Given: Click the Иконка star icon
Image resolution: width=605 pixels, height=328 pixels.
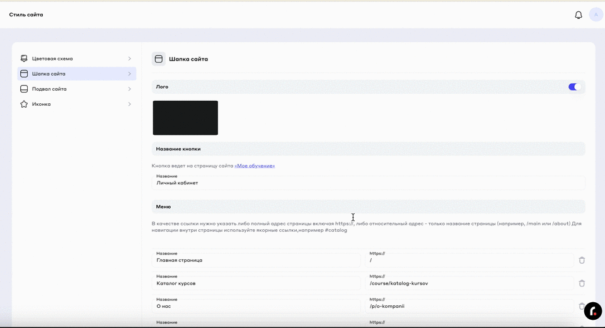Looking at the screenshot, I should 24,104.
